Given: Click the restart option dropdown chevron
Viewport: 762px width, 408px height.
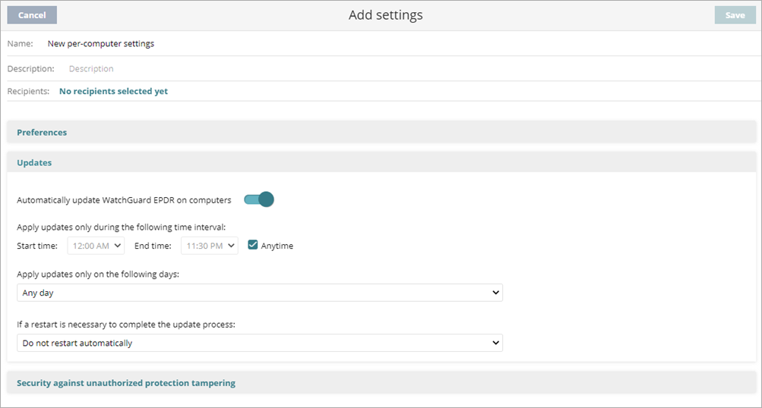Looking at the screenshot, I should click(496, 344).
